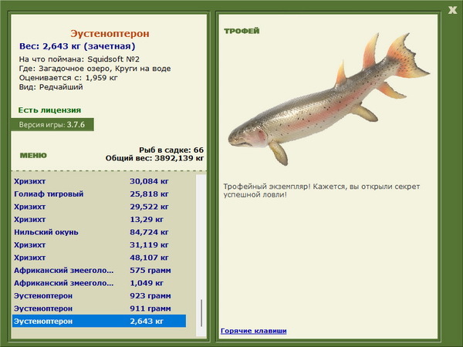Select Голиаф тигровый 25,818 кг row
The image size is (463, 347).
(100, 194)
